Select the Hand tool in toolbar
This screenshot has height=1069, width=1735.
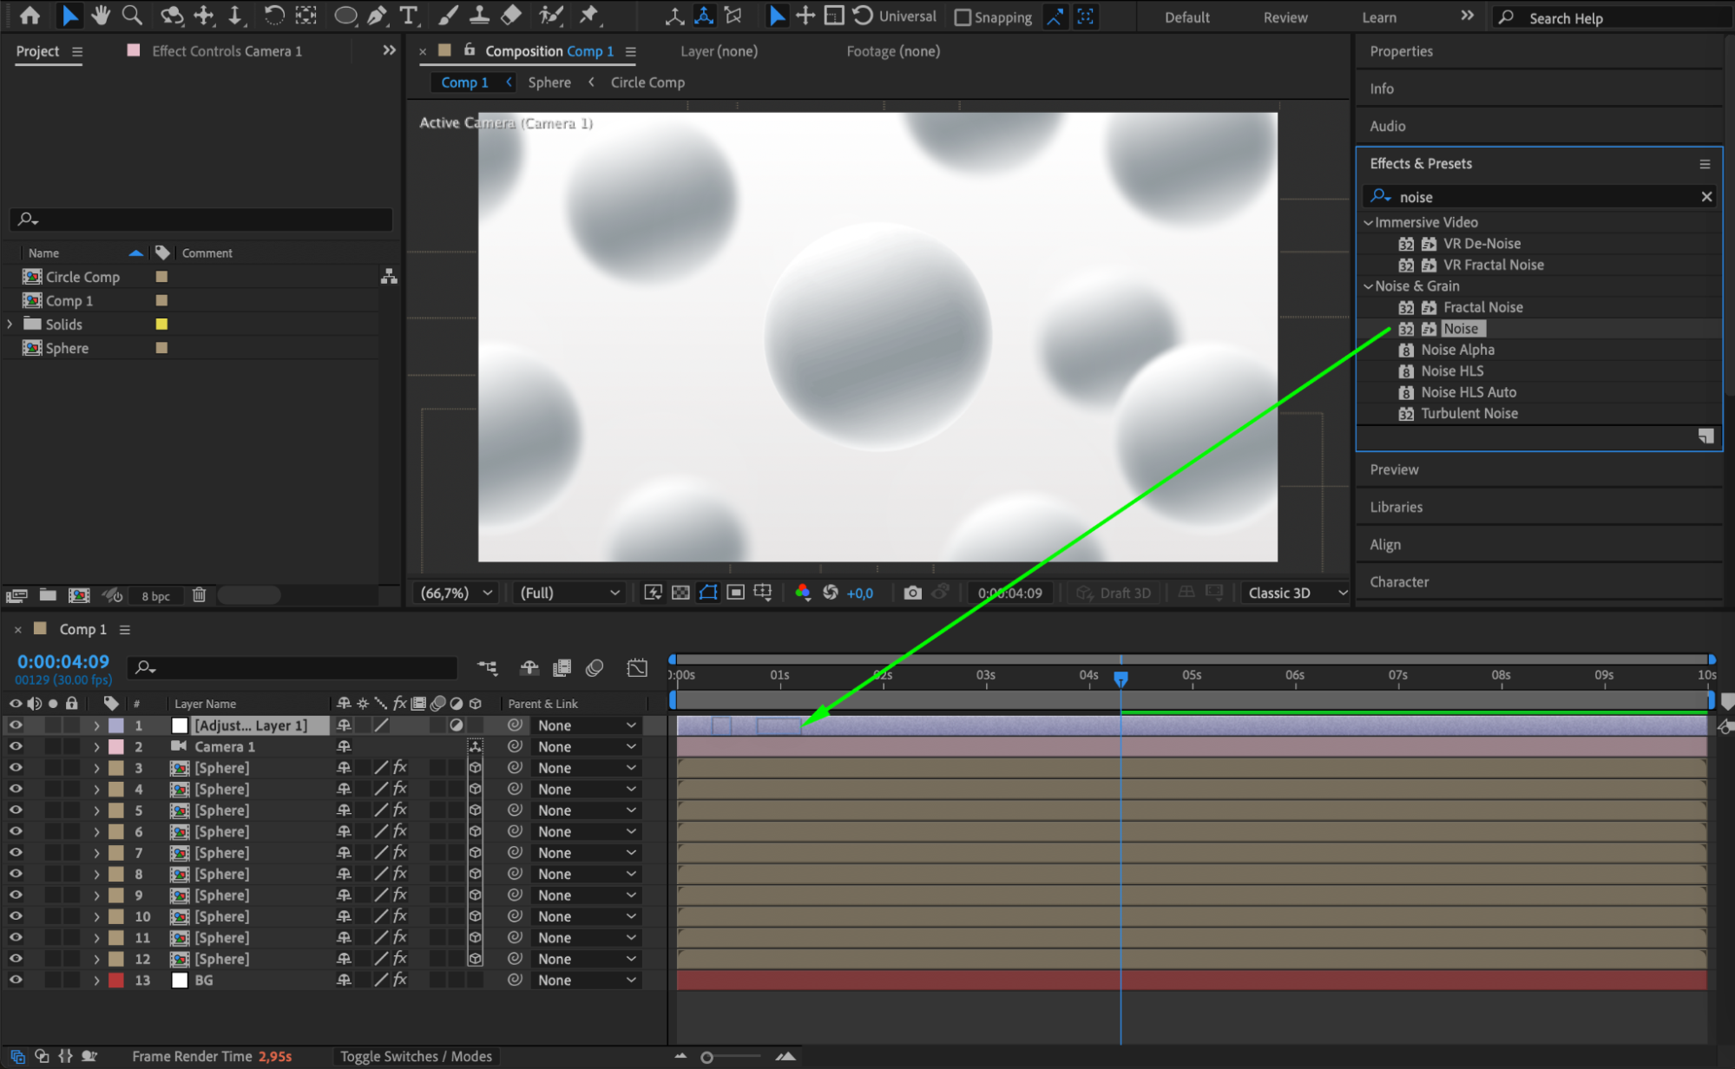click(x=101, y=15)
